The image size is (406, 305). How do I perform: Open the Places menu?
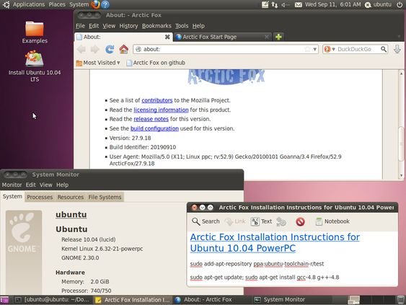tap(57, 4)
